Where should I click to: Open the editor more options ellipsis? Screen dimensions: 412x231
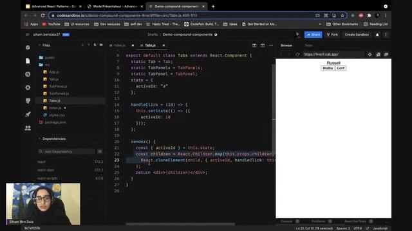[x=271, y=46]
